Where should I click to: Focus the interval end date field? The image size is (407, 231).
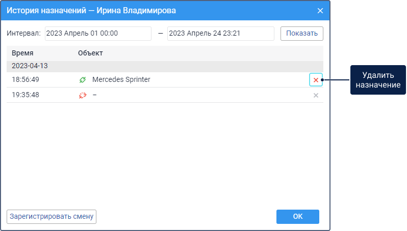pos(220,33)
